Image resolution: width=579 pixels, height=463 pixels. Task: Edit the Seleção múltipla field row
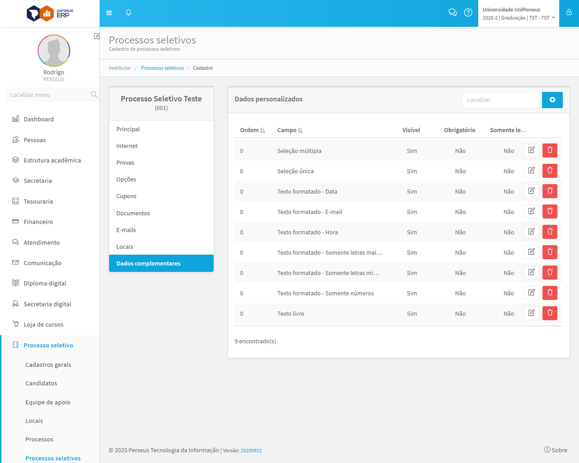point(532,150)
